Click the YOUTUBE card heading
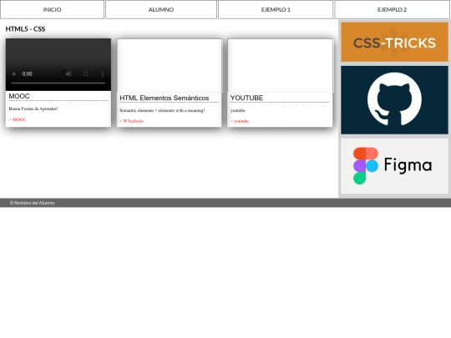The image size is (451, 338). coord(246,98)
